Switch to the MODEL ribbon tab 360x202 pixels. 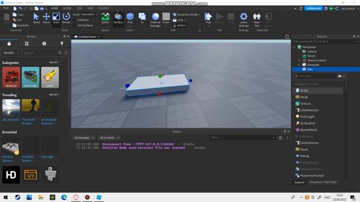pyautogui.click(x=67, y=8)
